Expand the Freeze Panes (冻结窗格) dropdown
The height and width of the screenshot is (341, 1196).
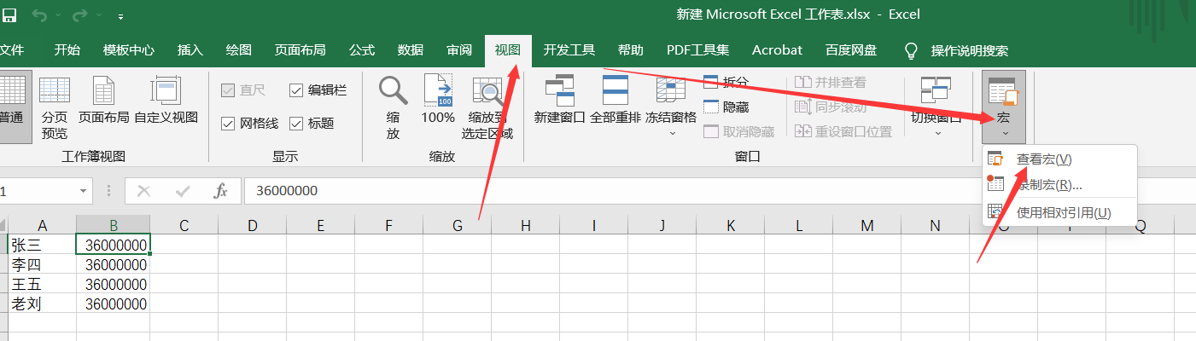point(671,132)
